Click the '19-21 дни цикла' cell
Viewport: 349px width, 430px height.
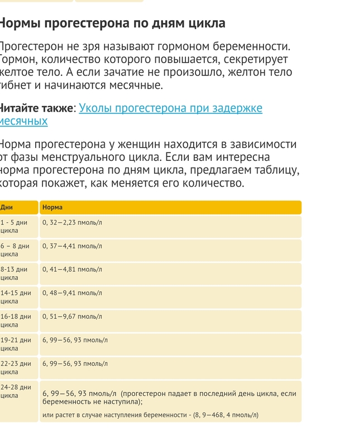coord(16,343)
